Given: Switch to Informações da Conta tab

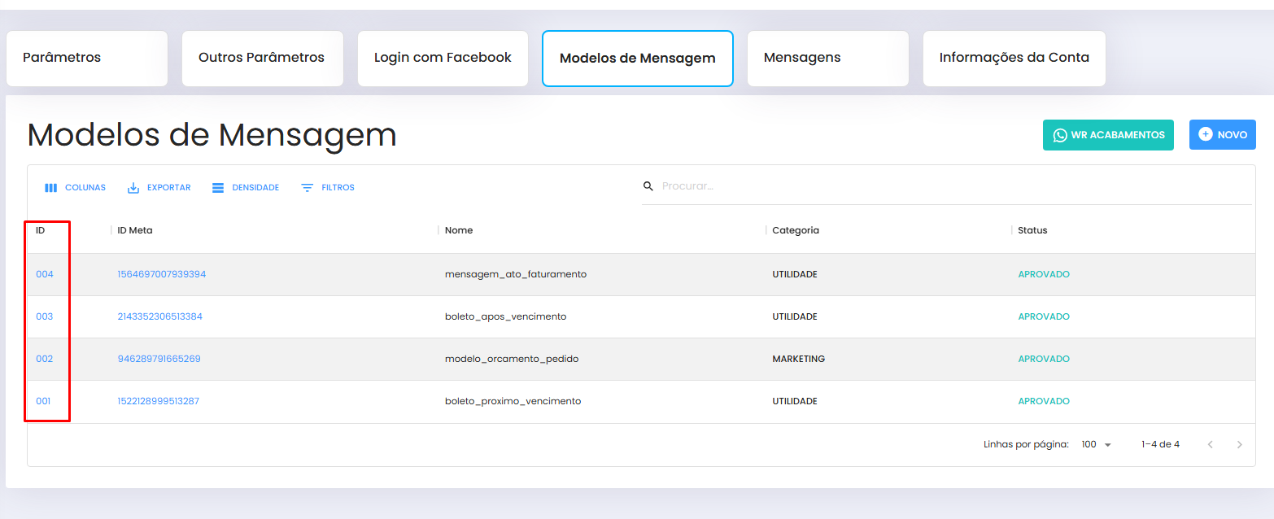Looking at the screenshot, I should click(1014, 58).
